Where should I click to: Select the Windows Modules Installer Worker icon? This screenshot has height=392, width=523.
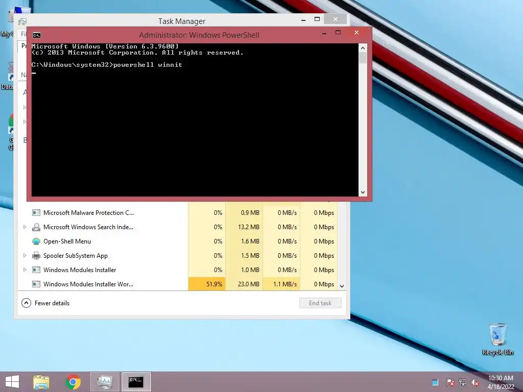click(x=36, y=284)
